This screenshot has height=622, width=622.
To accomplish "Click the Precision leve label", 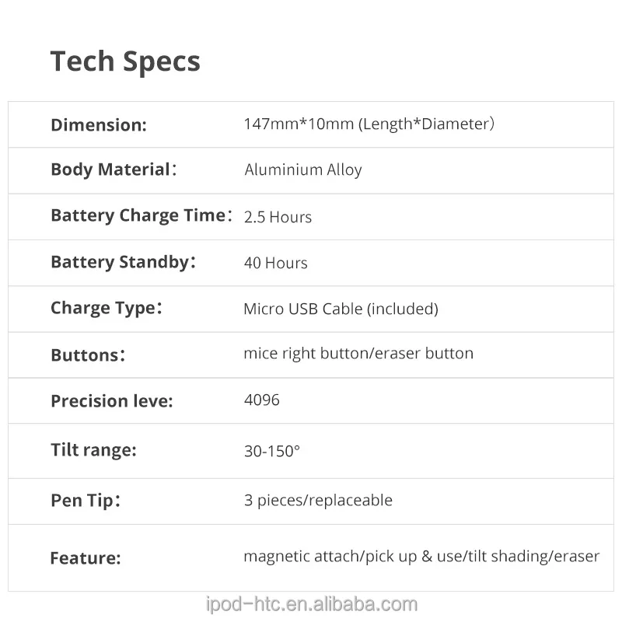I will (112, 401).
